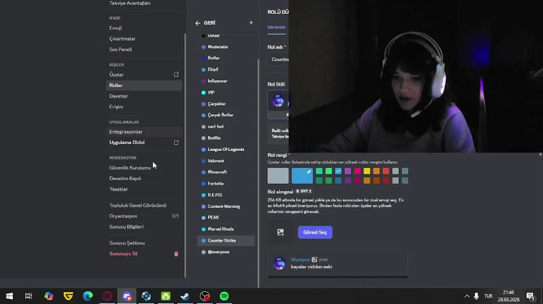Open Ses Paneli settings
Screen dimensions: 543x304
[x=121, y=49]
